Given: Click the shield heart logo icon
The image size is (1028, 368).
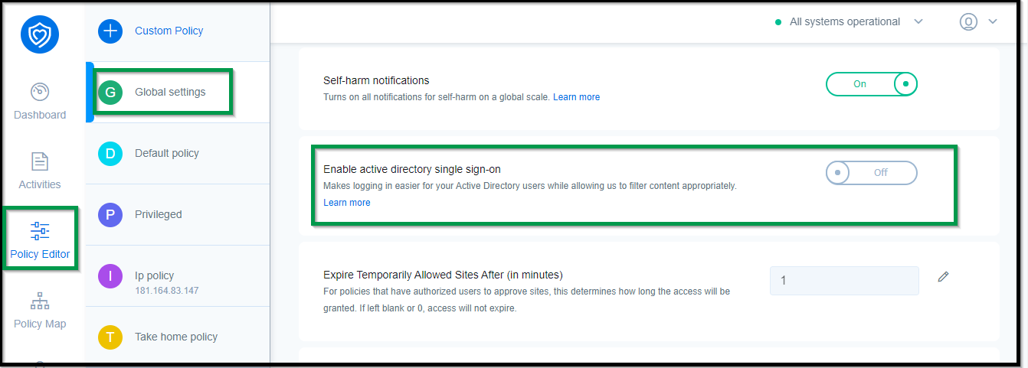Looking at the screenshot, I should [40, 34].
